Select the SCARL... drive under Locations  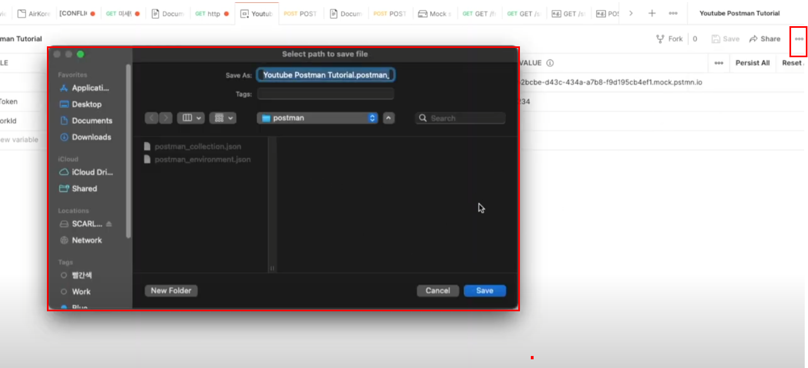pos(82,224)
